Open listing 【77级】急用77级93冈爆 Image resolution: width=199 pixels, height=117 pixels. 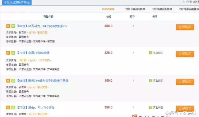pyautogui.click(x=33, y=53)
